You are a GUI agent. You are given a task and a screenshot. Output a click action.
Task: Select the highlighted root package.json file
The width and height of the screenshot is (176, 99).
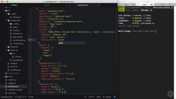click(13, 86)
